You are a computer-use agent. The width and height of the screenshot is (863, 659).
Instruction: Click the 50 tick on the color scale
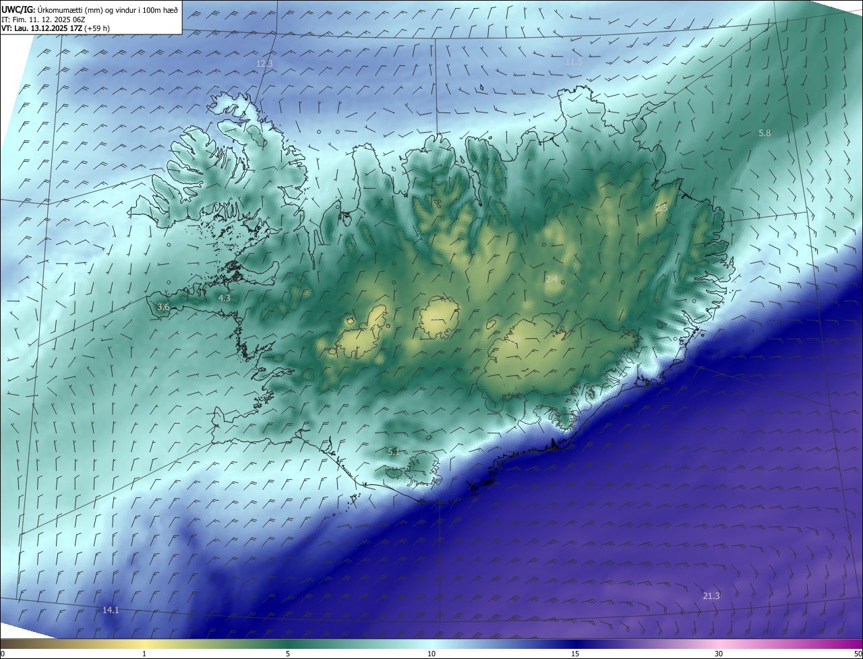tap(858, 654)
